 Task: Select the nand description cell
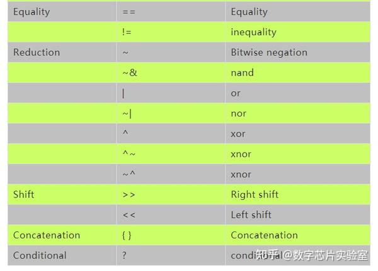tap(298, 73)
